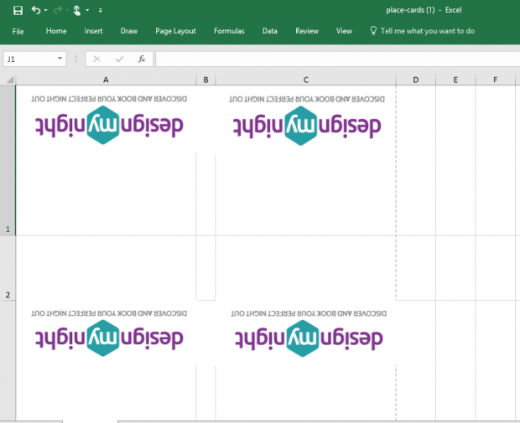Click the Name Box showing J1

coord(30,59)
